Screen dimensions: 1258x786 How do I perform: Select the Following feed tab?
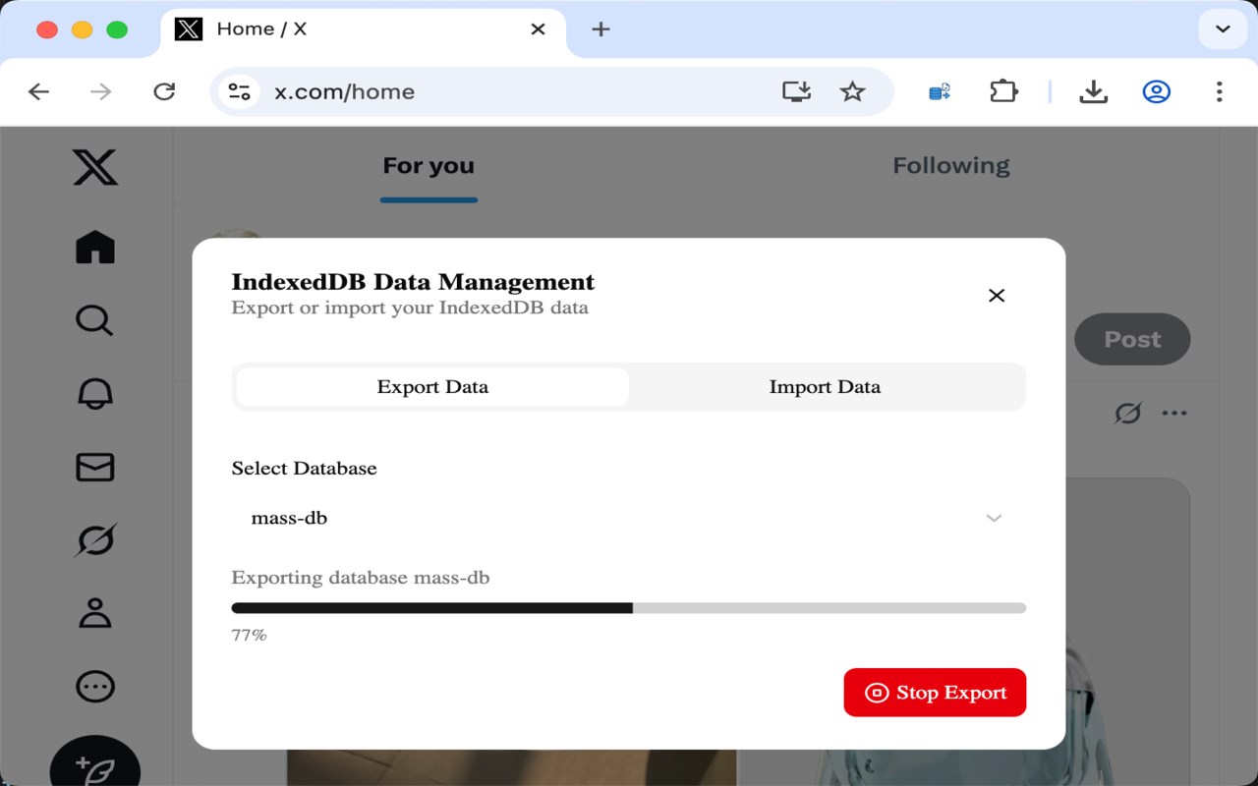tap(950, 166)
